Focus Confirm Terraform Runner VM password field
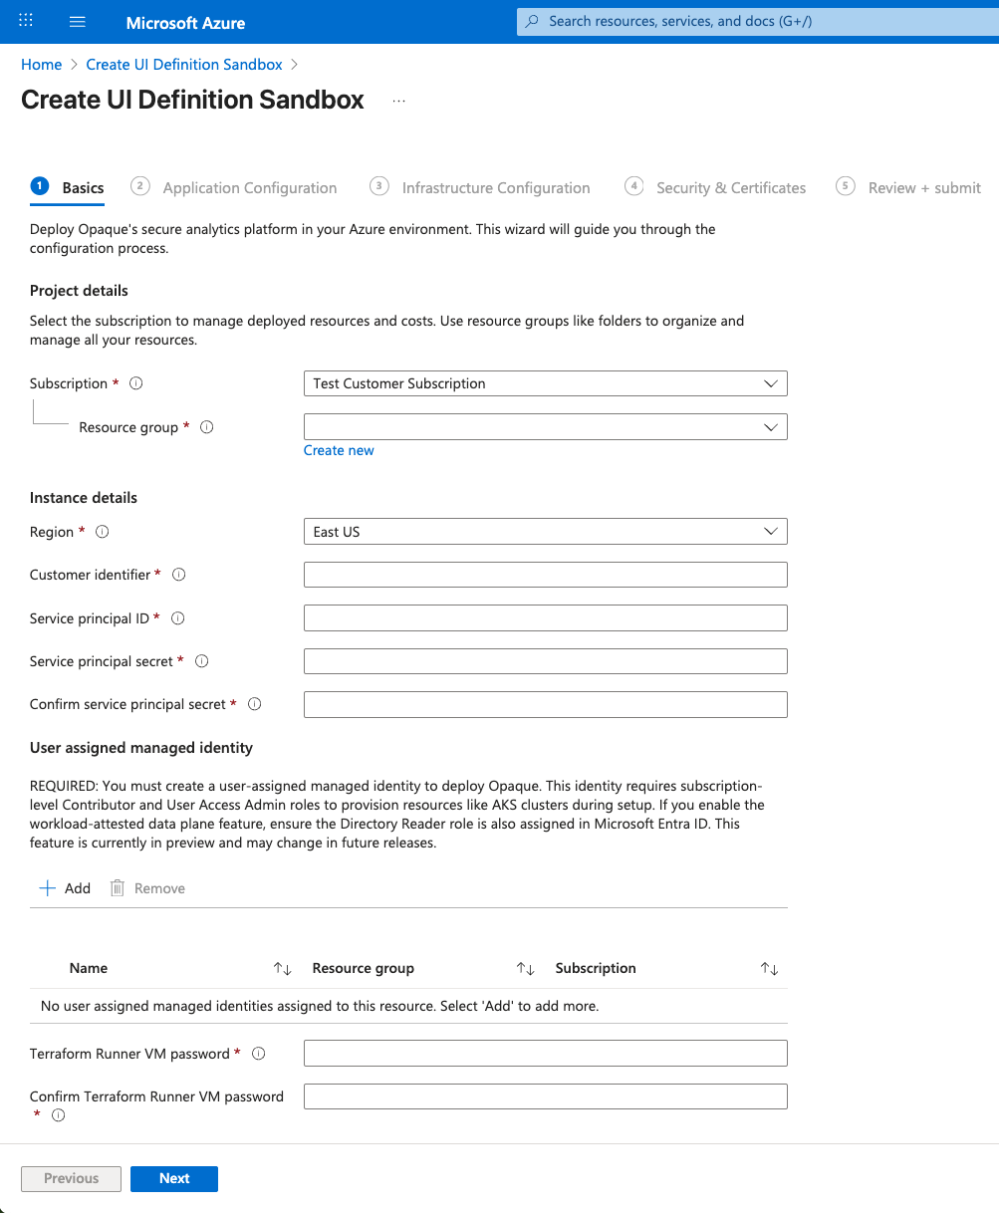 tap(545, 1096)
